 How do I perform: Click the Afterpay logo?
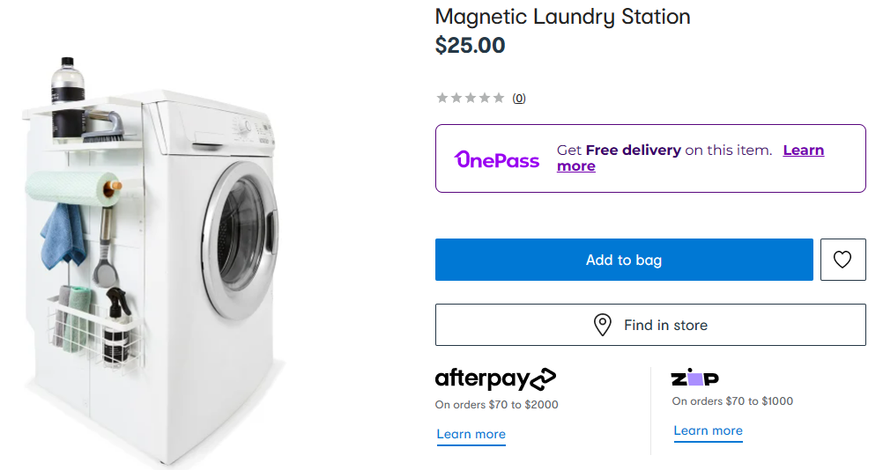[x=495, y=379]
